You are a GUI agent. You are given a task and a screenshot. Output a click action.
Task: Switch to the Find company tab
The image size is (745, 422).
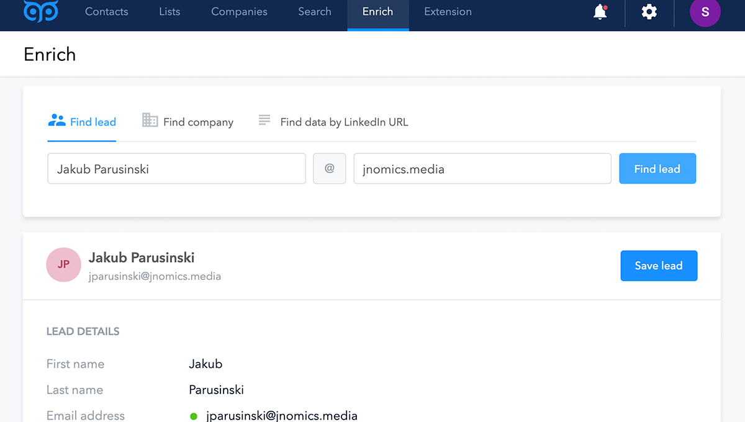(188, 122)
